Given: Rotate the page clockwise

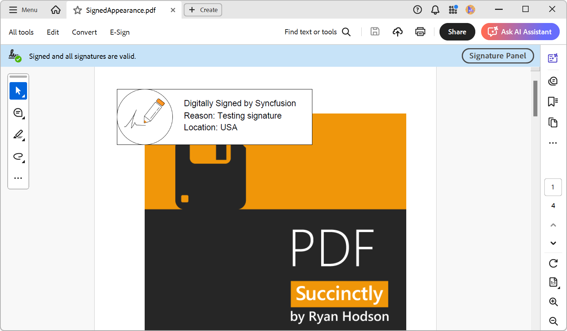Looking at the screenshot, I should (x=553, y=263).
